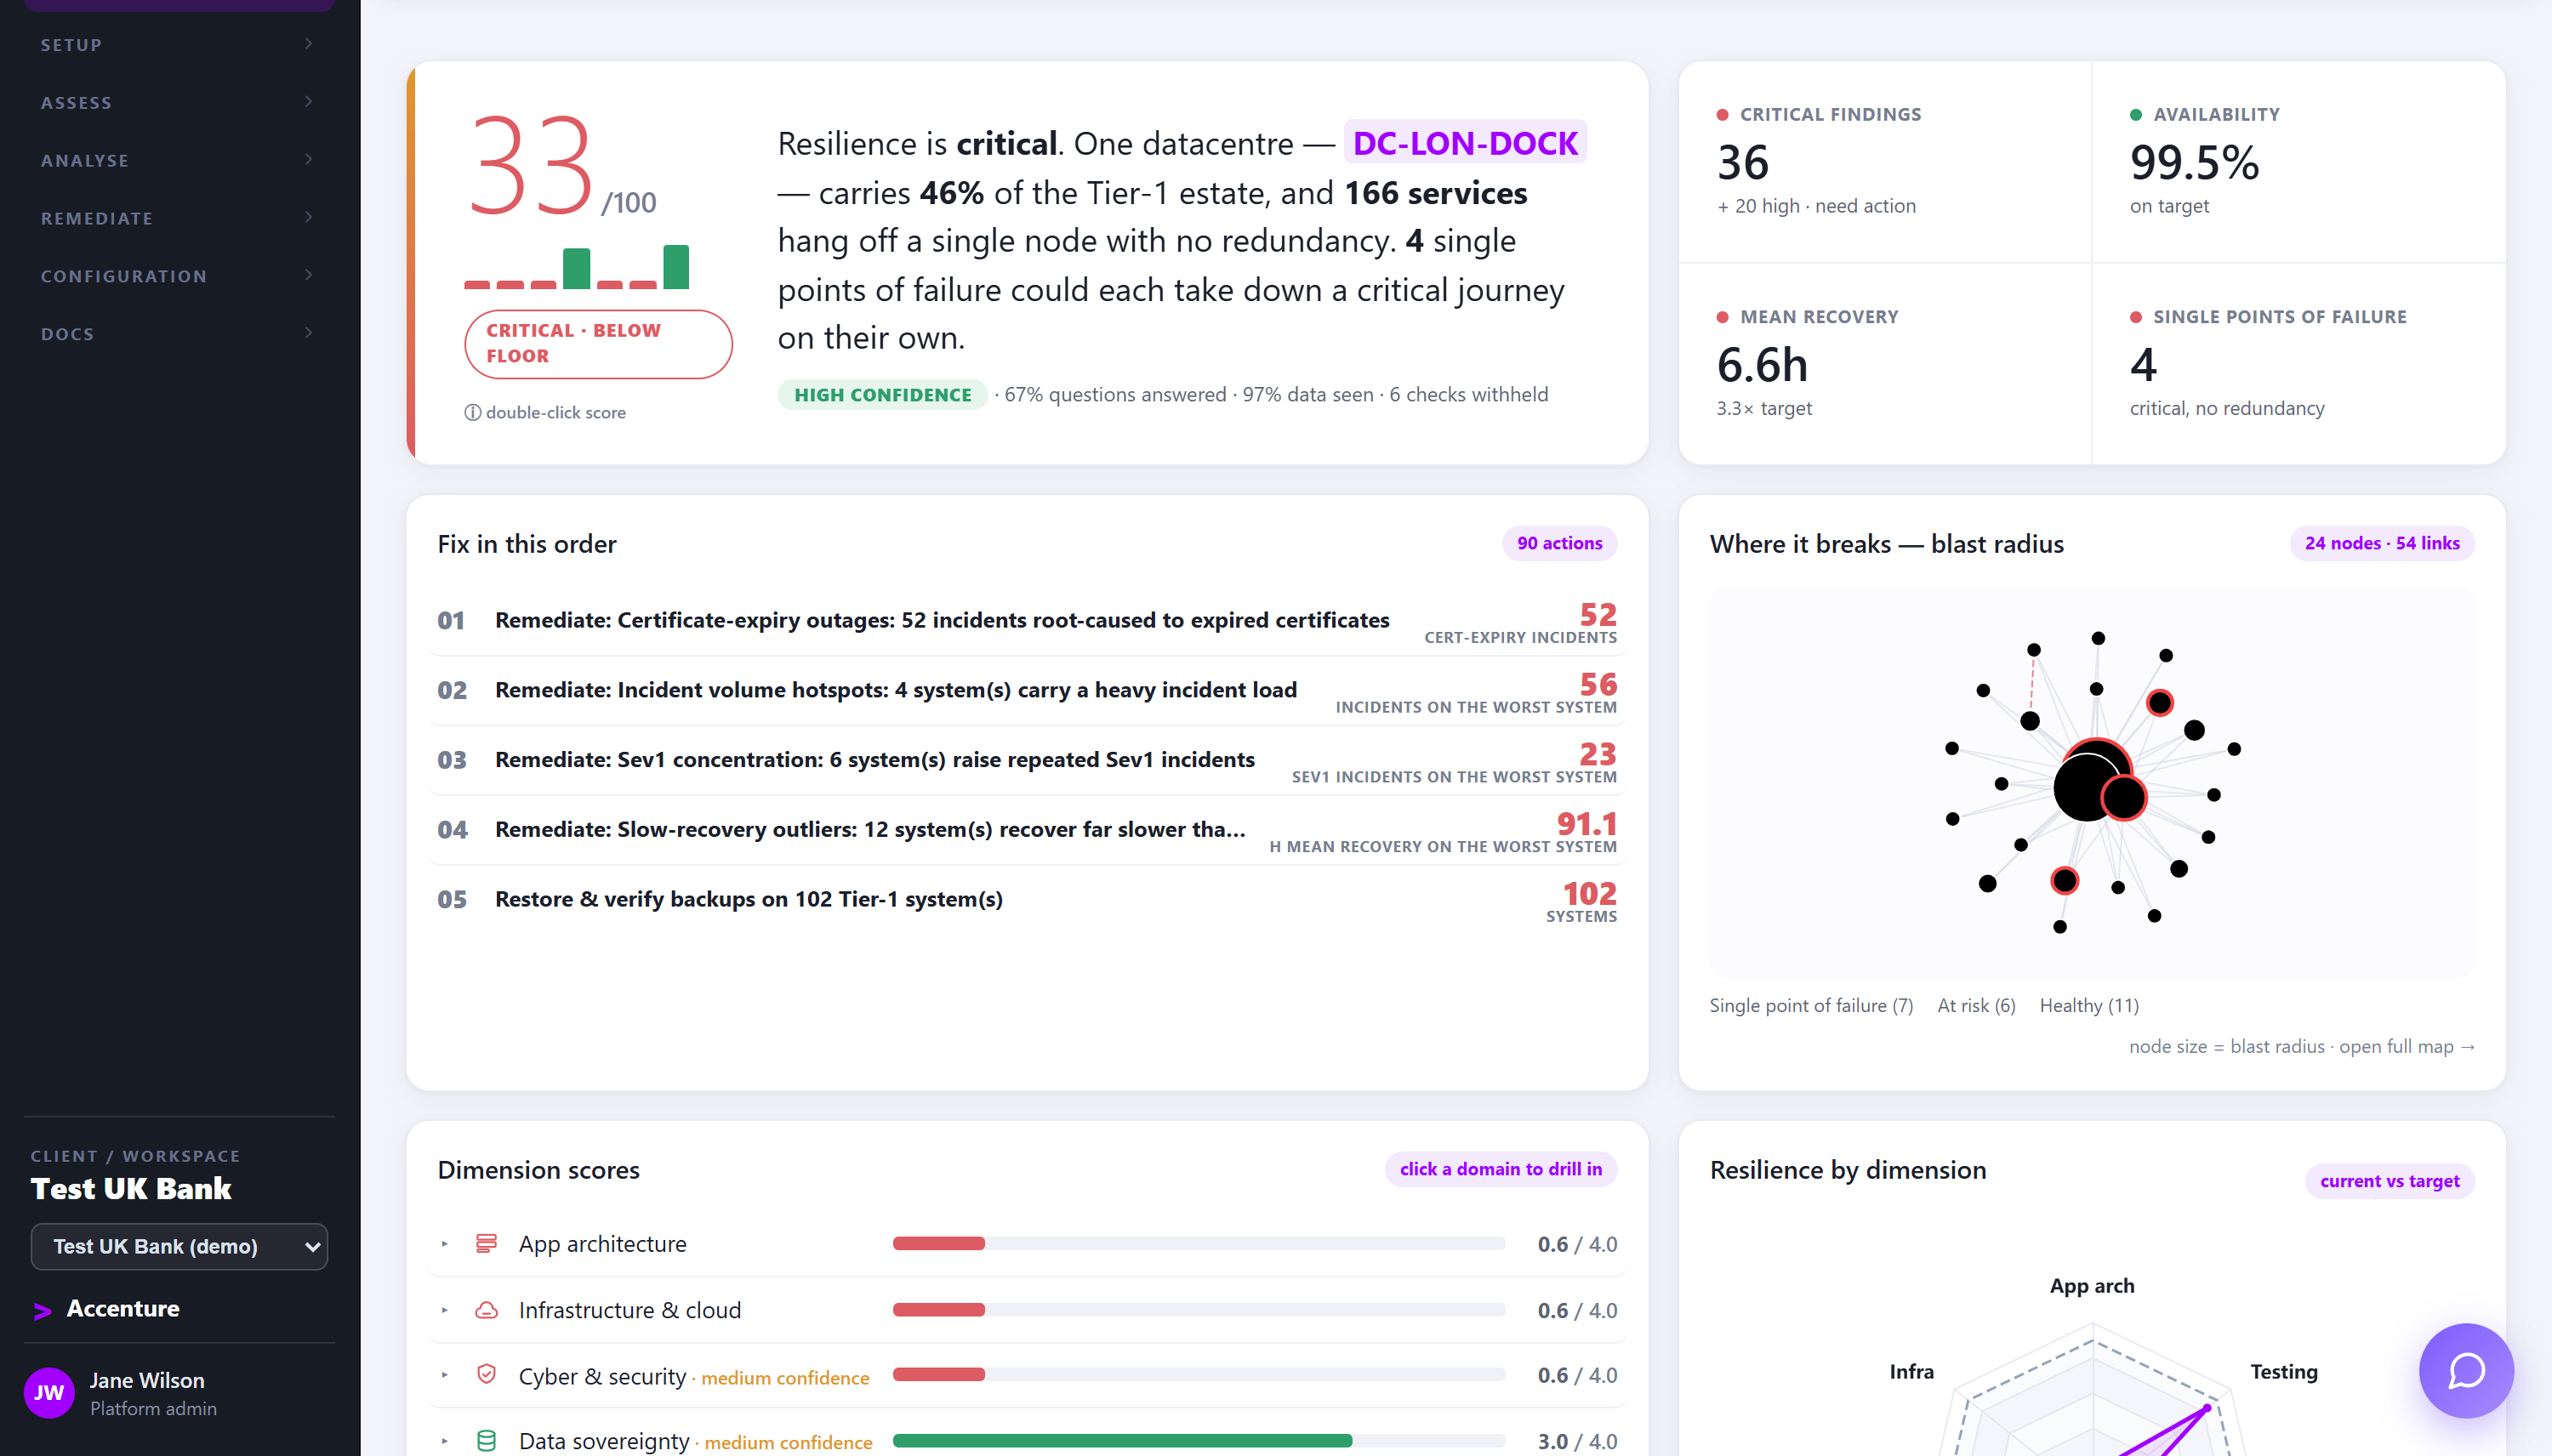This screenshot has height=1456, width=2552.
Task: Click the score history mini bar chart
Action: pos(577,267)
